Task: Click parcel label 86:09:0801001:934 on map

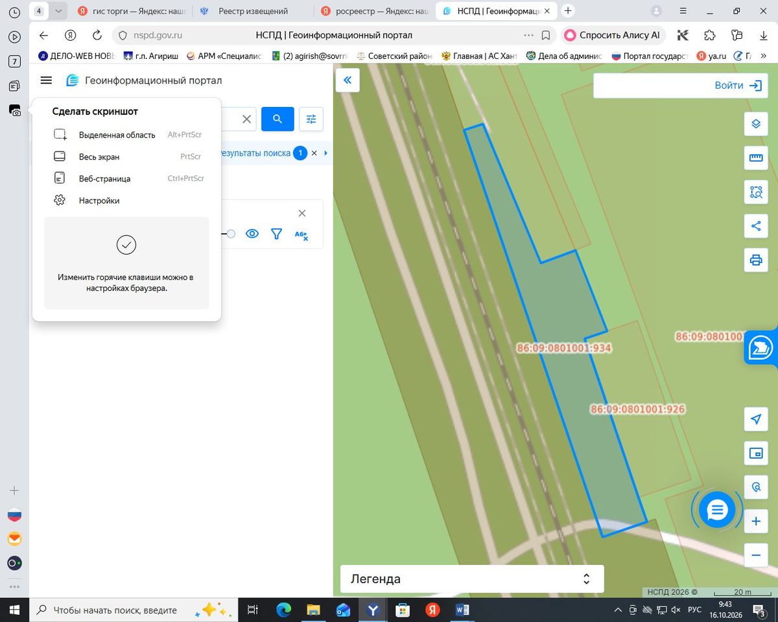Action: (x=564, y=348)
